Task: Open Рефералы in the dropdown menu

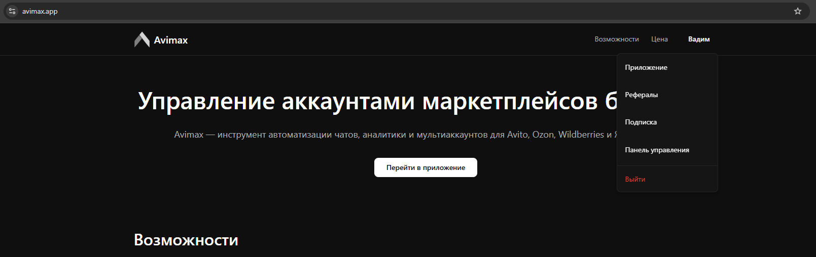Action: [x=667, y=95]
